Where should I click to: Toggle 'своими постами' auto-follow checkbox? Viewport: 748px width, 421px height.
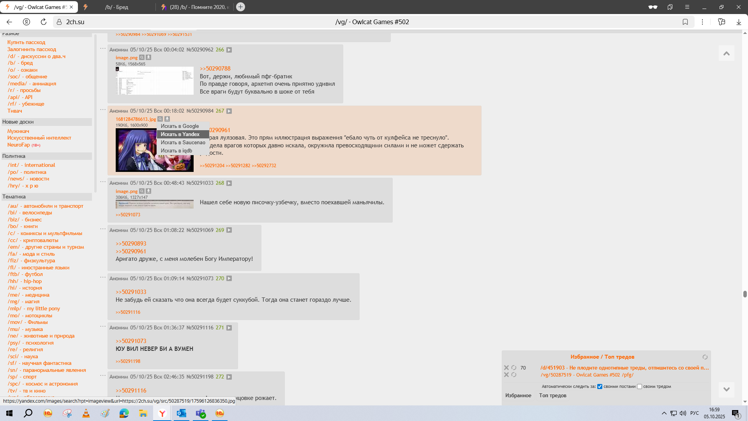click(x=600, y=387)
